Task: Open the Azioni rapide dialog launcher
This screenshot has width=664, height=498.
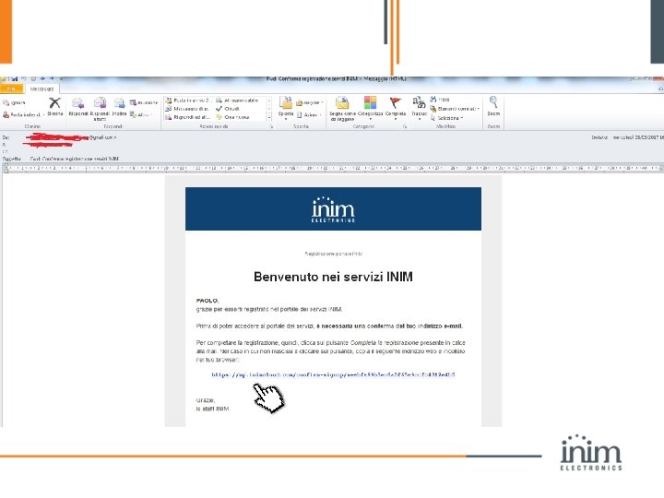Action: tap(271, 126)
